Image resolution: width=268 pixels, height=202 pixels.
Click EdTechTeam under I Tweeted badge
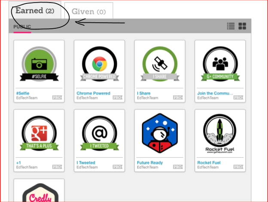click(x=87, y=167)
